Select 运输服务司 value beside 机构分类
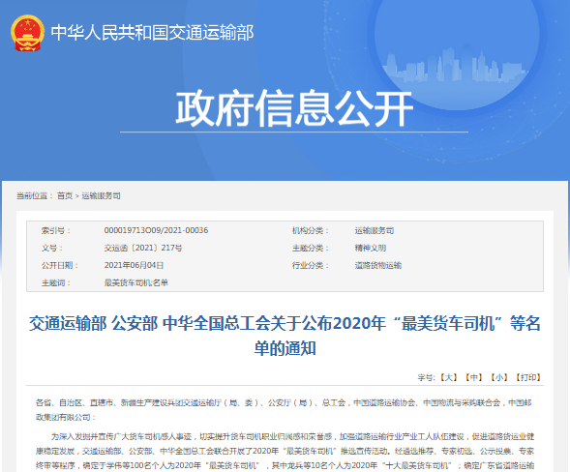 pyautogui.click(x=375, y=230)
